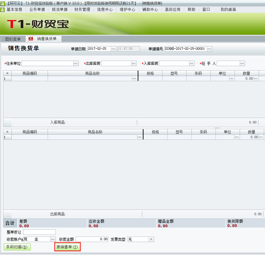Open the 单据编号 numbering ellipsis icon
Screen dimensions: 265x255
click(x=209, y=49)
